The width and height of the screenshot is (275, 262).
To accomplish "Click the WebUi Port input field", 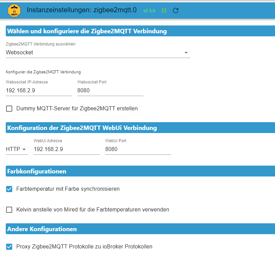I will (x=138, y=149).
